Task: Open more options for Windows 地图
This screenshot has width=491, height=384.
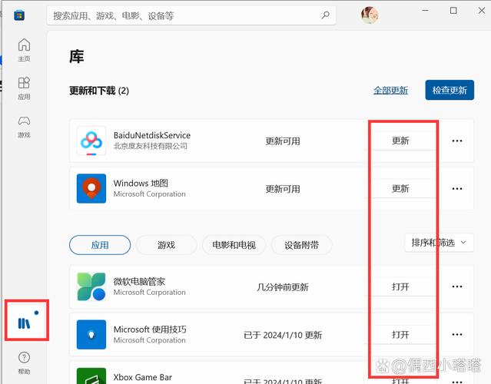Action: click(x=457, y=189)
